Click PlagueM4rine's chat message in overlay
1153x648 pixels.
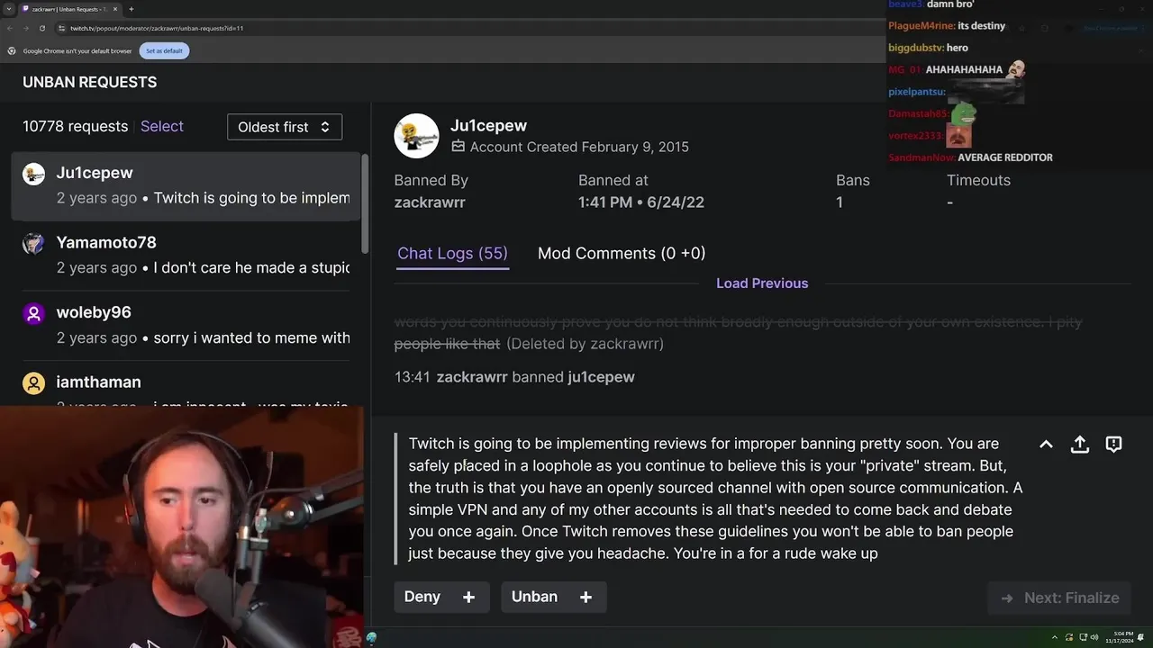pos(947,26)
